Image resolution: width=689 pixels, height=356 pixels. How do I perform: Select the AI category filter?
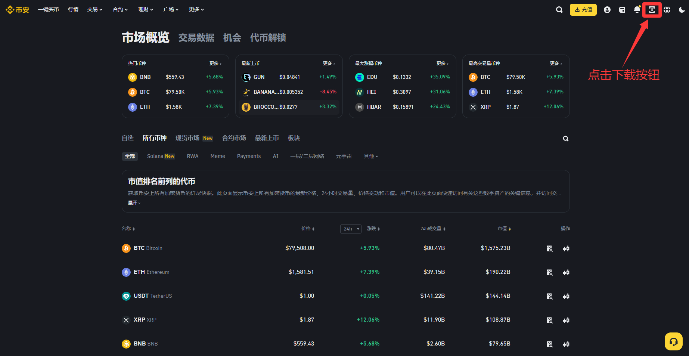(276, 156)
